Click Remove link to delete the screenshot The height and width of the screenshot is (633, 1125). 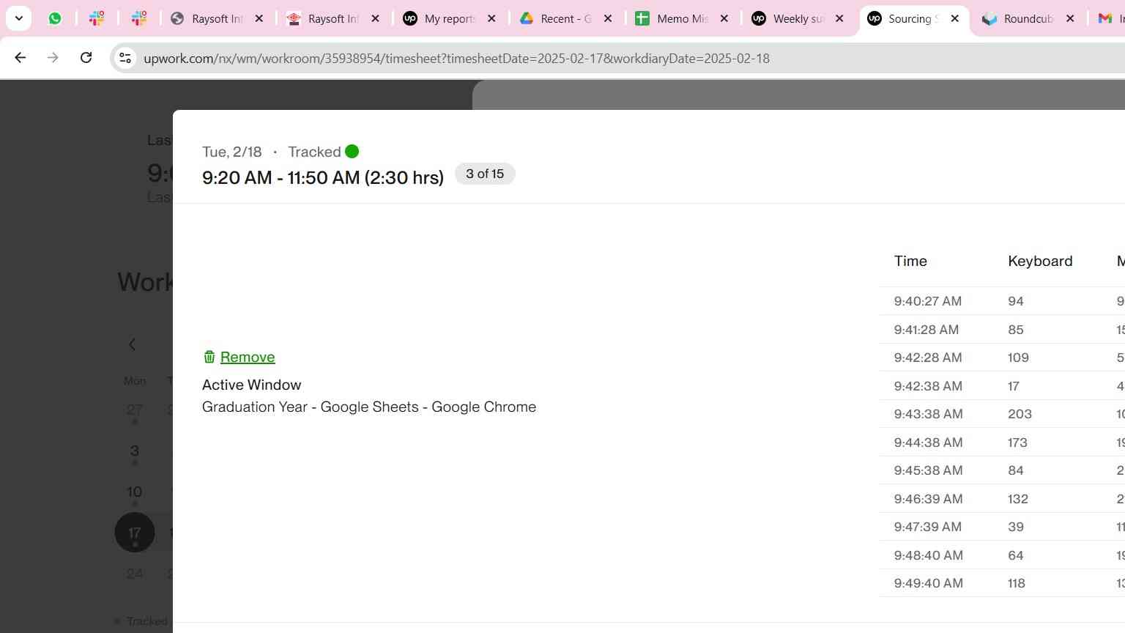click(x=248, y=357)
